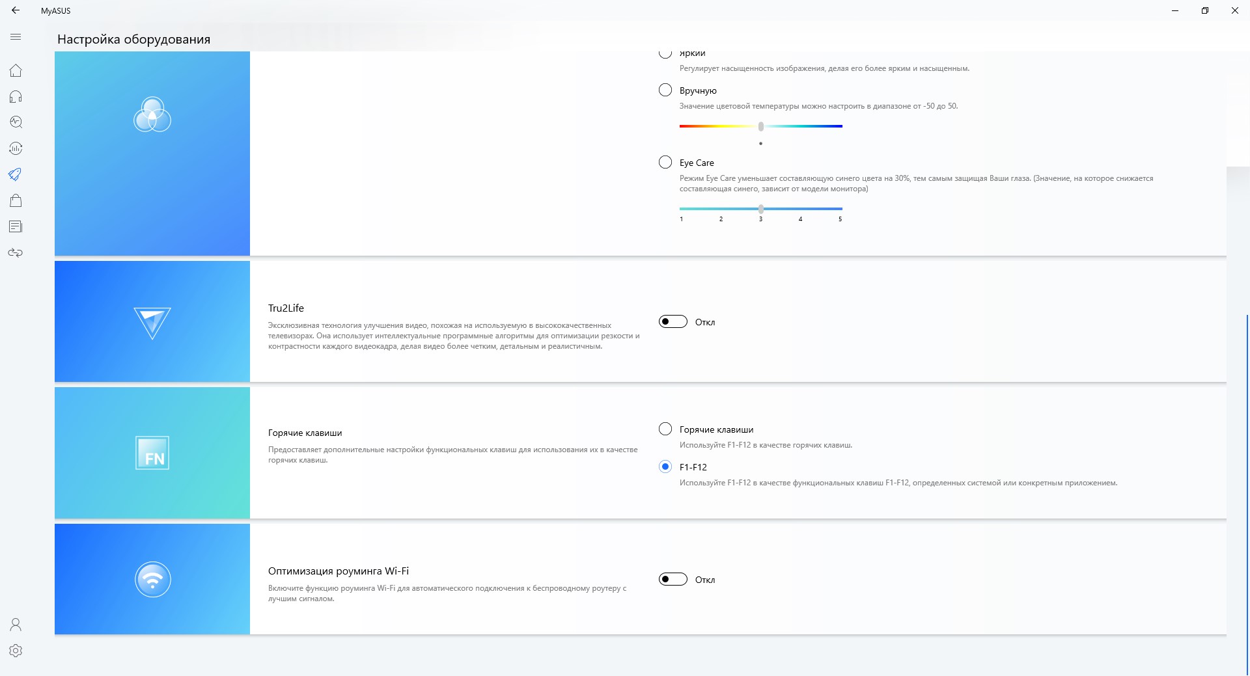The image size is (1250, 676).
Task: Open Link to MyASUS icon
Action: 16,252
